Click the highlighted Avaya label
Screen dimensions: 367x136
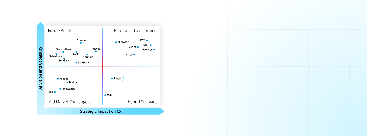[117, 78]
